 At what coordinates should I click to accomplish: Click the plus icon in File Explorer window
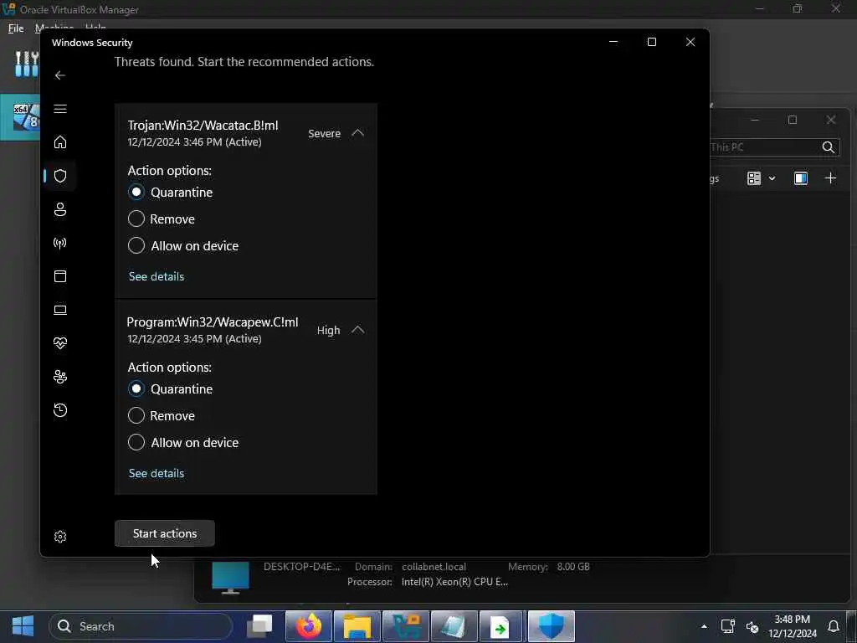point(830,178)
